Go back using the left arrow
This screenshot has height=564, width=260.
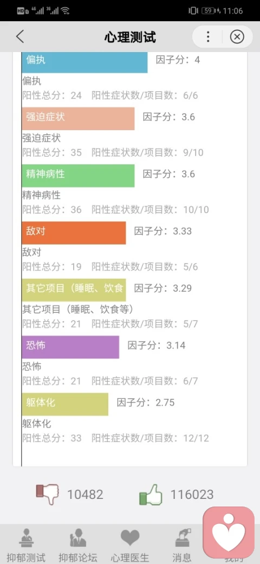pyautogui.click(x=20, y=37)
